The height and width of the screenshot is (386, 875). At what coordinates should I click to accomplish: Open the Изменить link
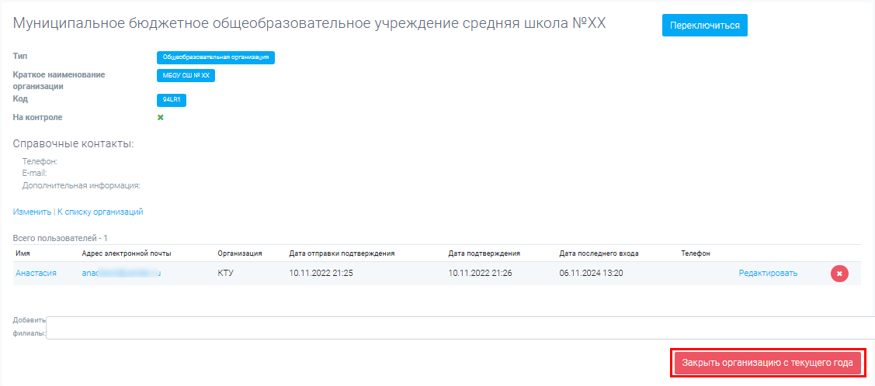pyautogui.click(x=33, y=212)
